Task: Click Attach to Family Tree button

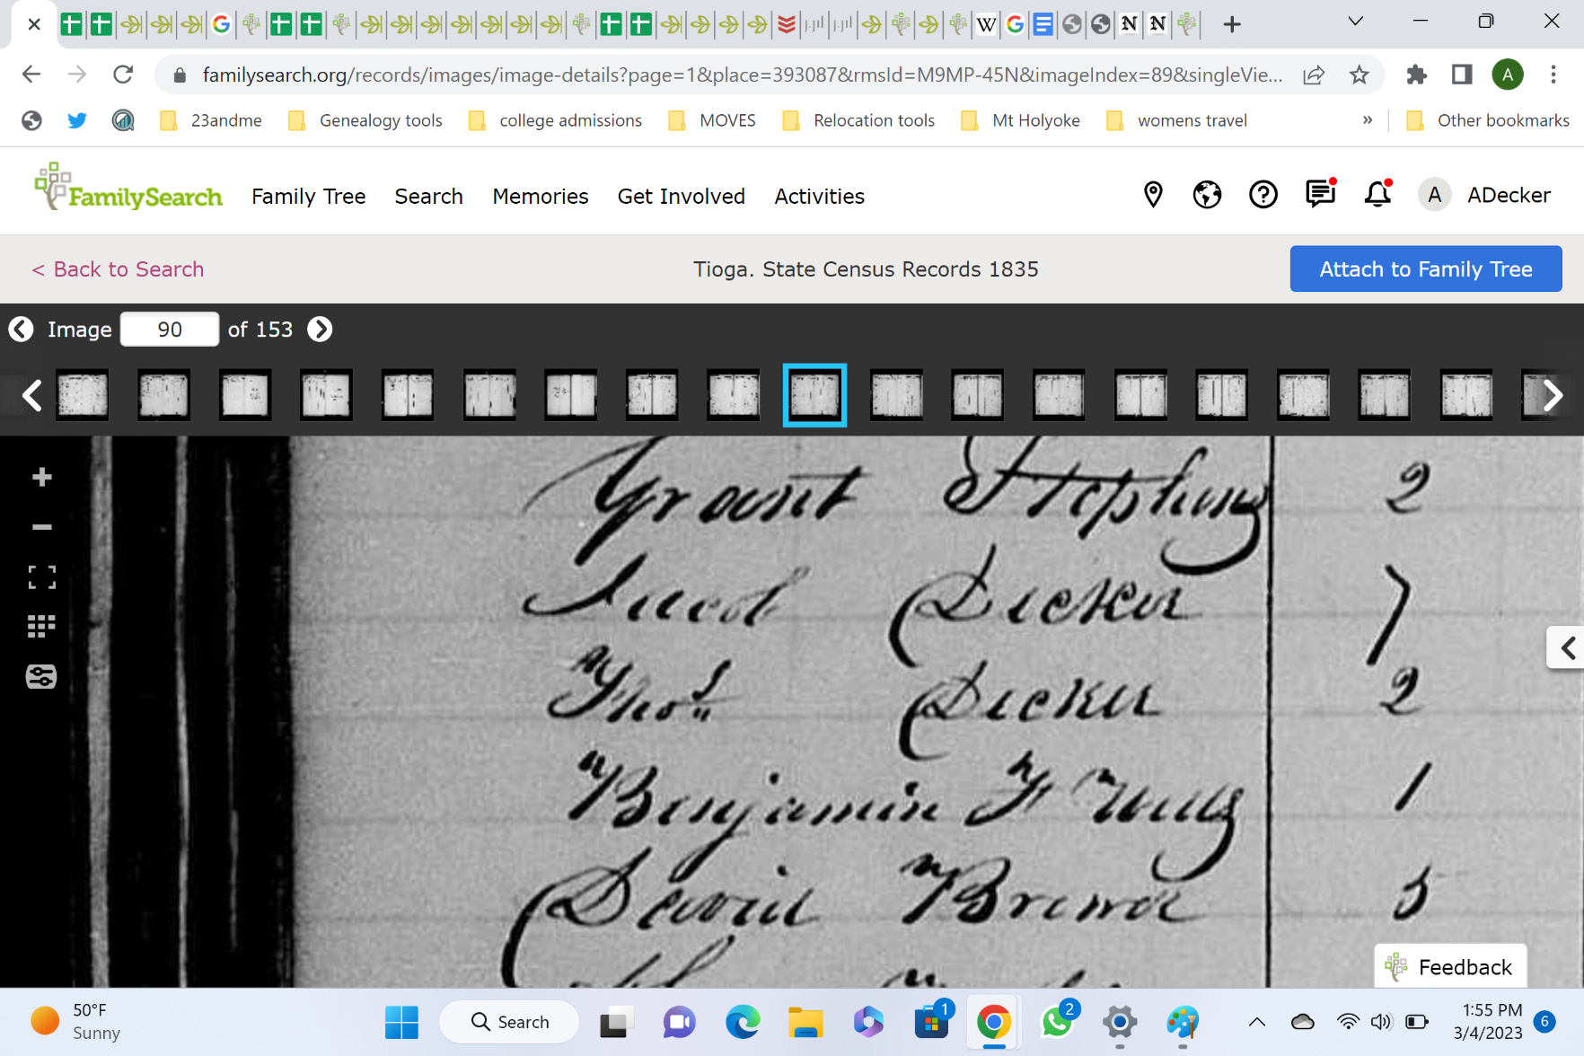Action: coord(1426,268)
